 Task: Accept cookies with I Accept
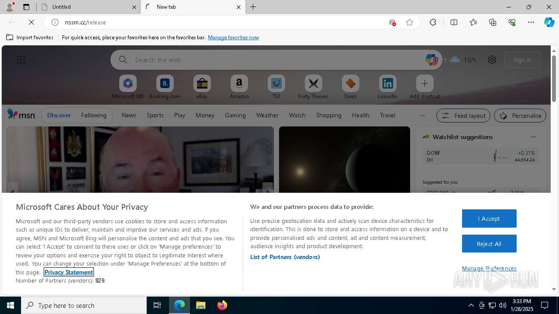coord(489,218)
